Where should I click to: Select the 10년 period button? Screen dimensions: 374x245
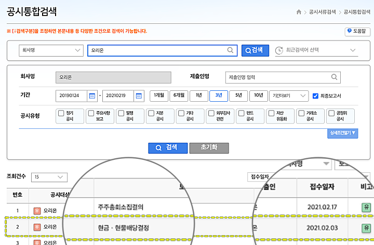259,96
